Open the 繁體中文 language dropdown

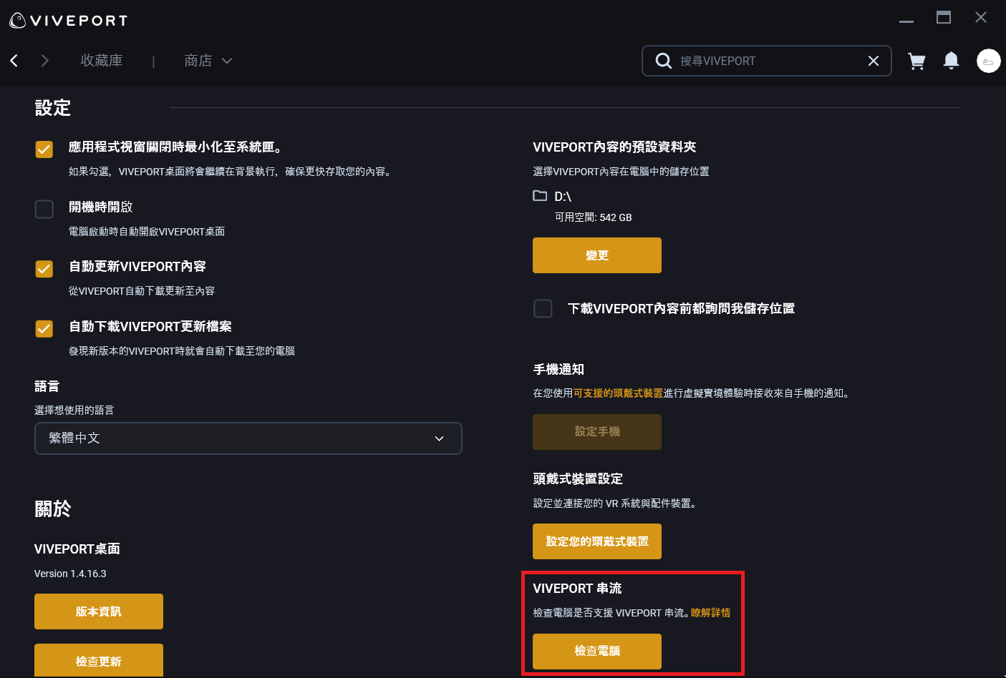pyautogui.click(x=248, y=438)
